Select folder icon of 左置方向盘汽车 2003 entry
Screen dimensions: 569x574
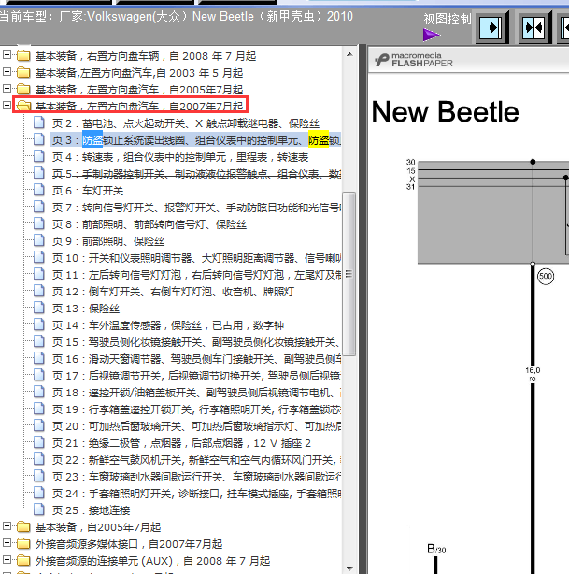click(x=23, y=73)
